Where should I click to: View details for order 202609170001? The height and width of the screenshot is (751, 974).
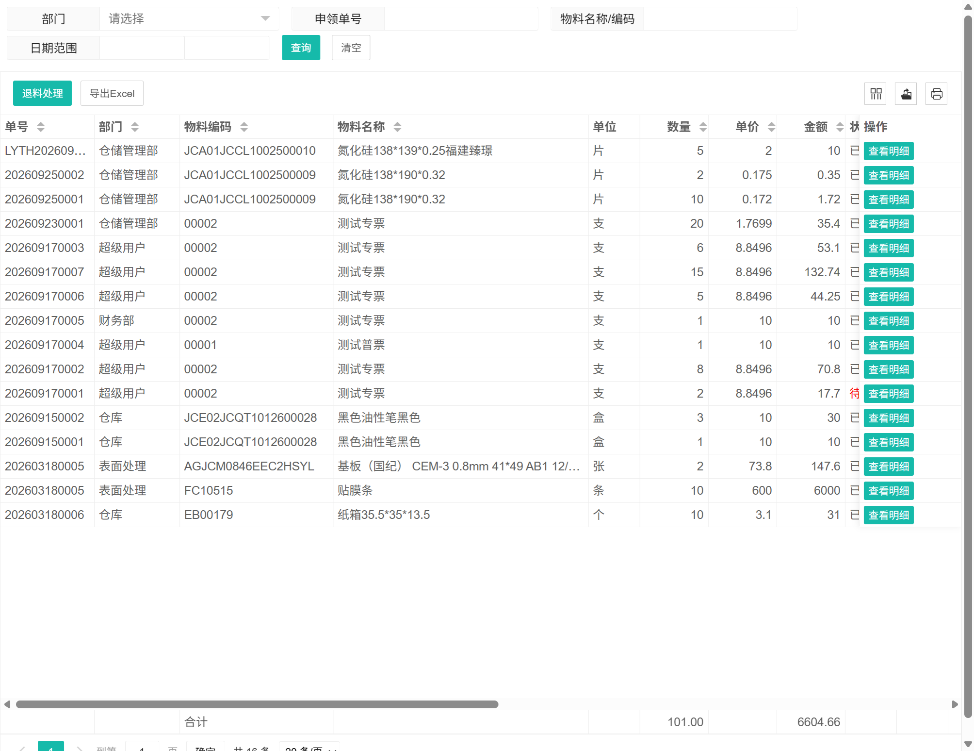click(889, 394)
